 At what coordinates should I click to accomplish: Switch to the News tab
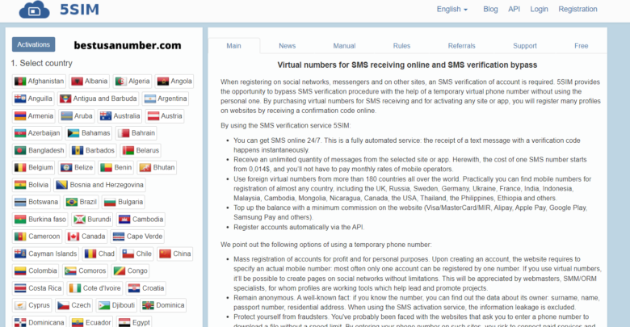[x=288, y=46]
